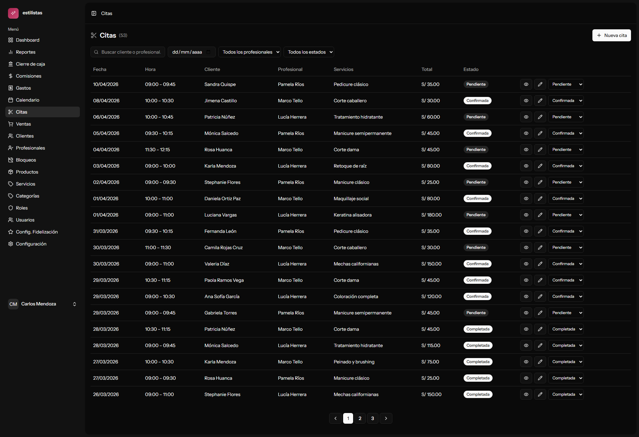Navigate to Config. Fidelización menu item
The width and height of the screenshot is (639, 437).
[x=37, y=232]
